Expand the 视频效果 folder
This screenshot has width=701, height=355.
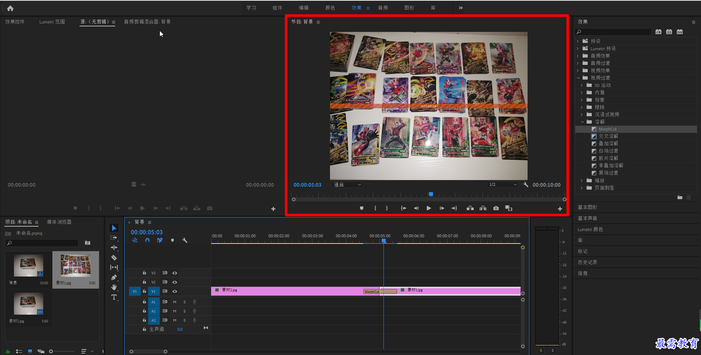click(578, 70)
